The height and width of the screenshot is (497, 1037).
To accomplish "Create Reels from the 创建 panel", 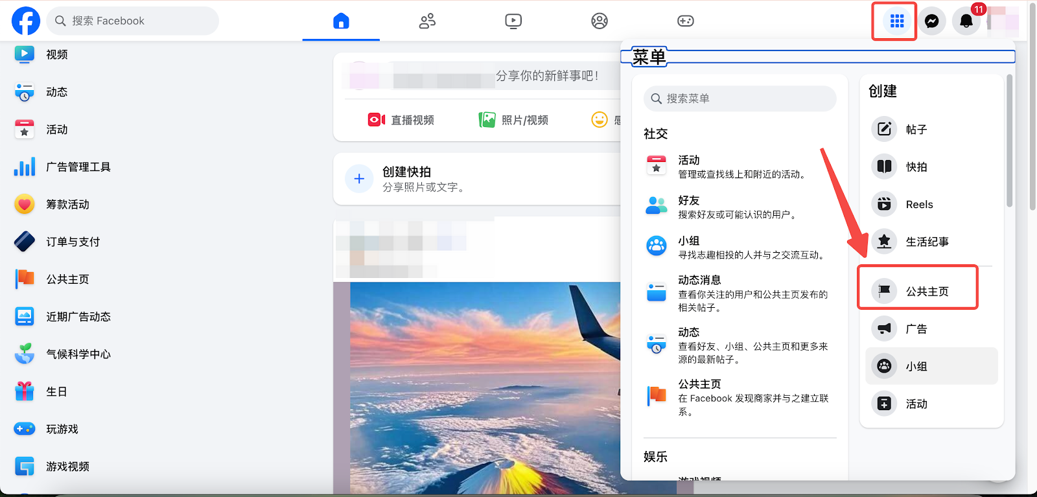I will point(931,204).
